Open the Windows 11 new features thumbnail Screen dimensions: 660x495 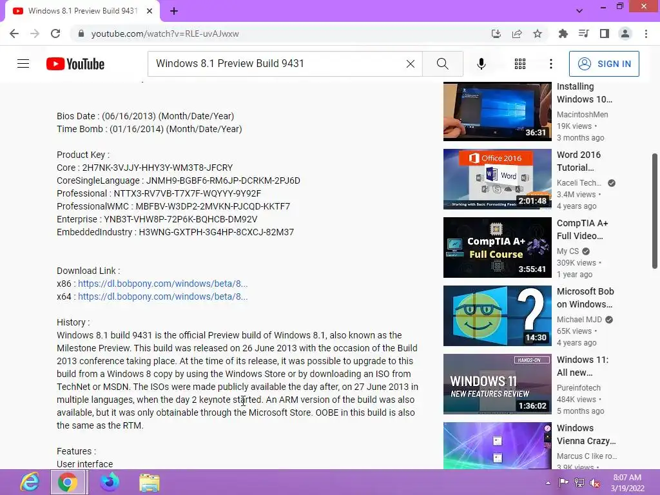tap(497, 384)
